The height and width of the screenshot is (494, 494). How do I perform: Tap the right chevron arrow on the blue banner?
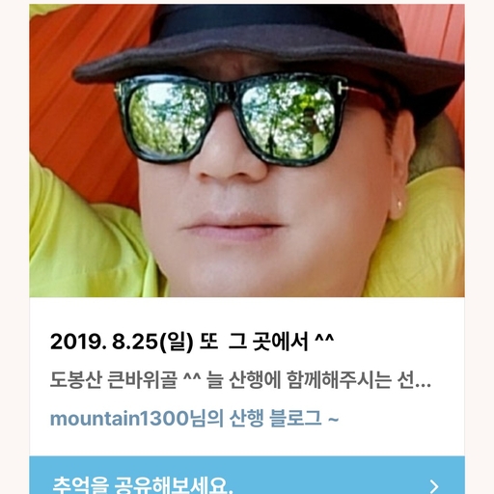point(434,486)
